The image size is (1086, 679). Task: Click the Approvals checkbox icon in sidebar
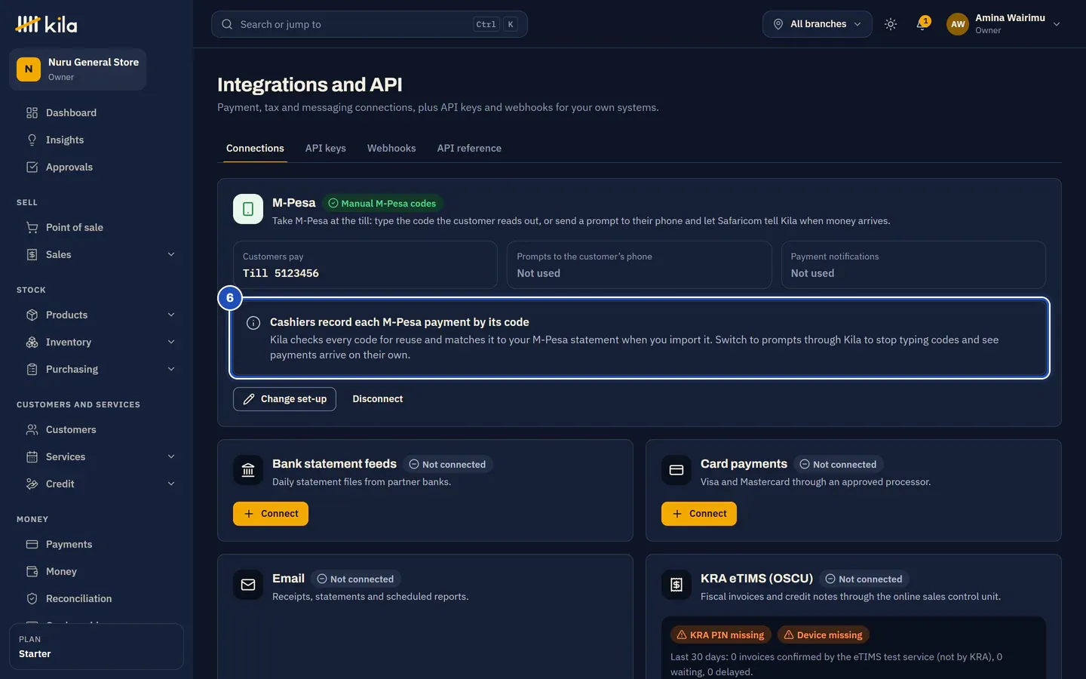tap(32, 167)
